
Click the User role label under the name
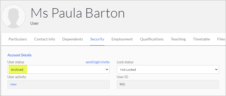[35, 23]
